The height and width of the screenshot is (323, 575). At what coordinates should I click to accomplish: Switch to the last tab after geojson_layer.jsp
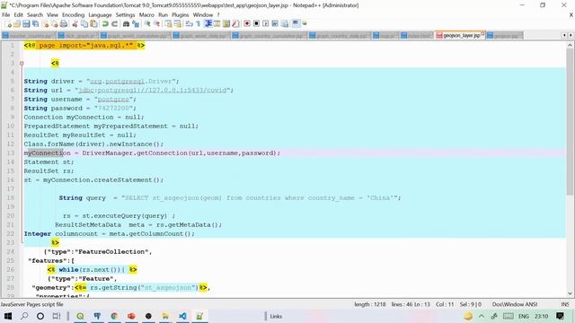(505, 36)
